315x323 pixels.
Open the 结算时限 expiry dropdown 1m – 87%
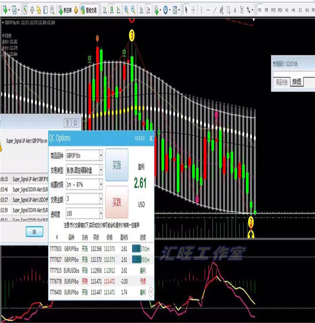click(x=84, y=185)
